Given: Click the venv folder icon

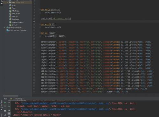Looking at the screenshot, I should tap(10, 2).
